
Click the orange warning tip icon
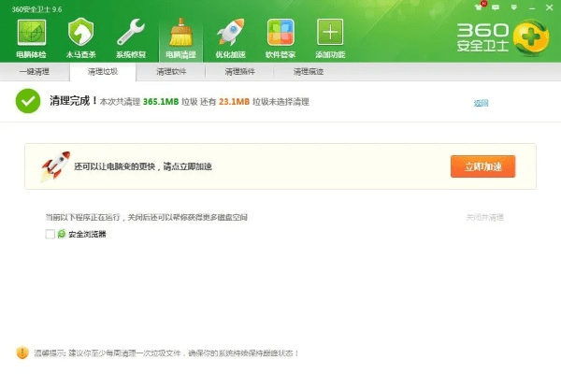22,352
